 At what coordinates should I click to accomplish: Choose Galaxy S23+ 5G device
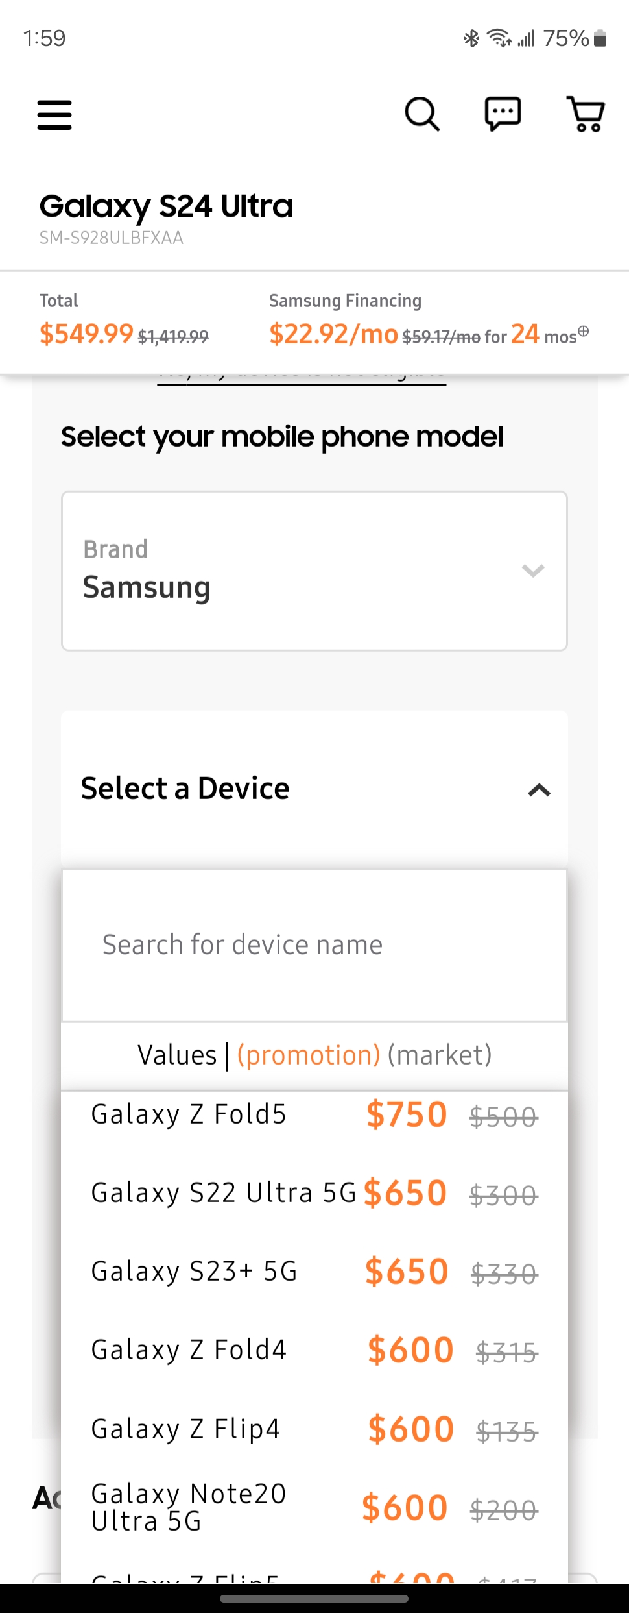click(314, 1272)
